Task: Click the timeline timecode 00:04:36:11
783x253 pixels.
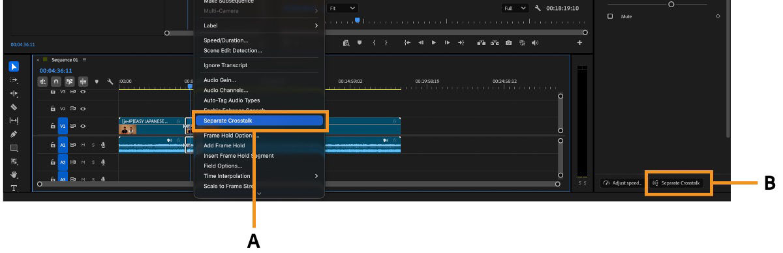Action: point(55,70)
